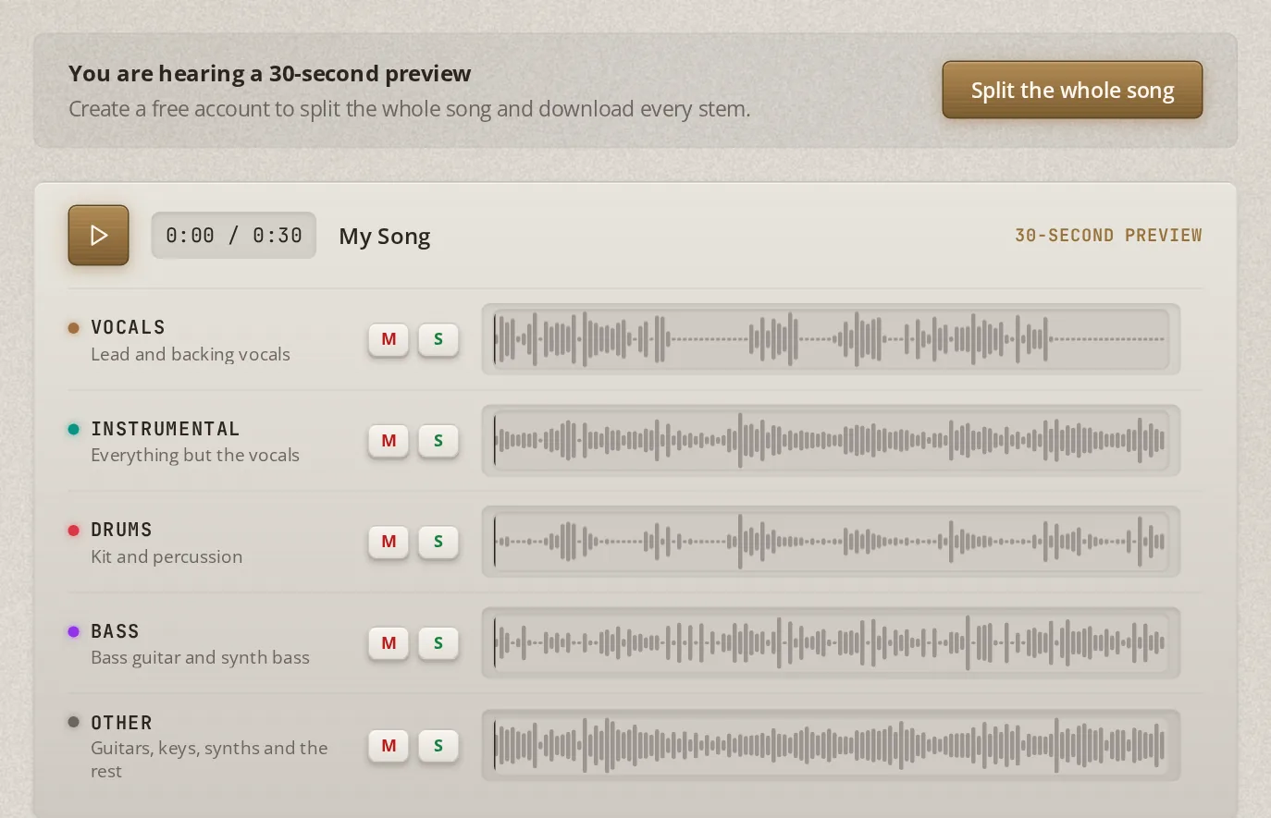1271x818 pixels.
Task: Click the 0:00 / 0:30 time display
Action: (x=234, y=236)
